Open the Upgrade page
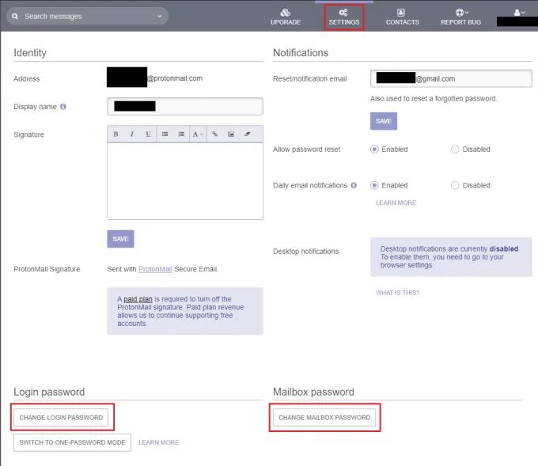Screen dimensions: 538x466 pos(286,17)
